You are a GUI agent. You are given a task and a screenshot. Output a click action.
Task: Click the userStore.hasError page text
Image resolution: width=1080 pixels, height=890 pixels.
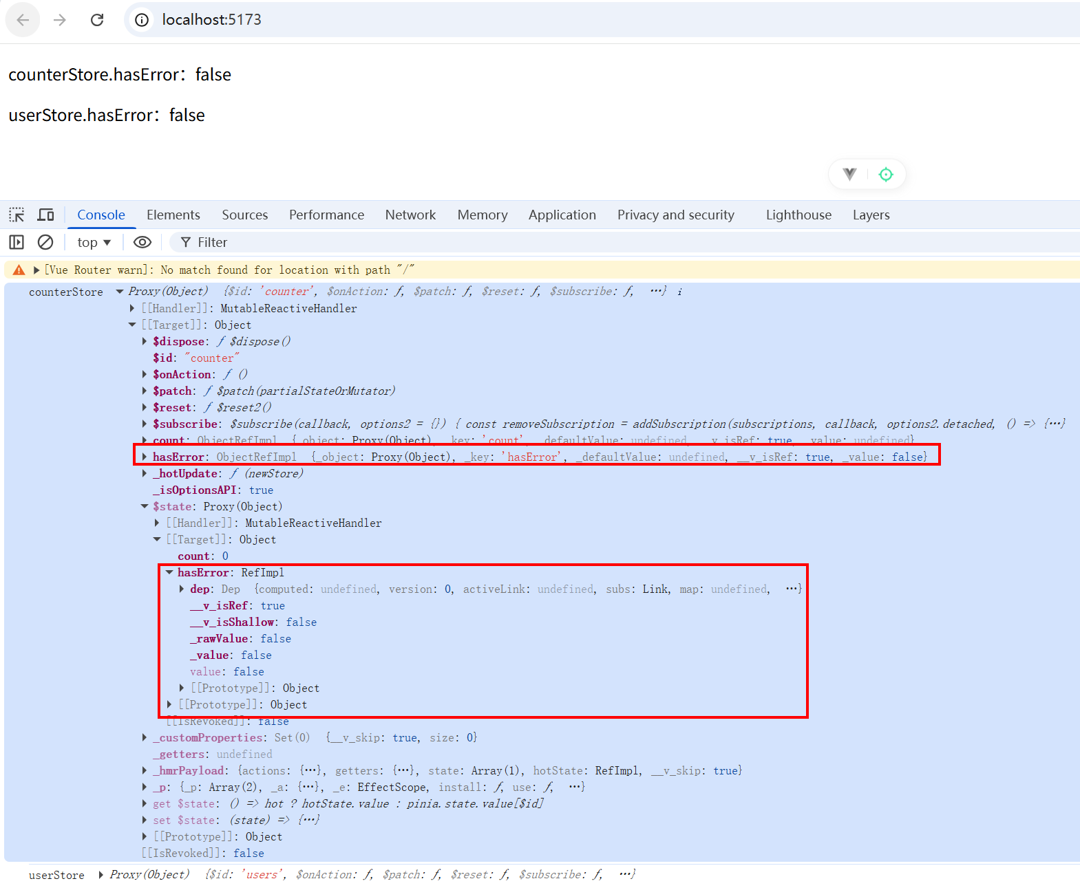click(x=107, y=115)
